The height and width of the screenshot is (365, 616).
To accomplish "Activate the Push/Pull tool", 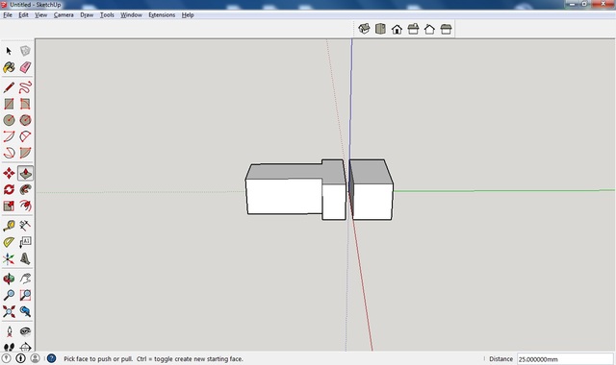I will (x=25, y=173).
